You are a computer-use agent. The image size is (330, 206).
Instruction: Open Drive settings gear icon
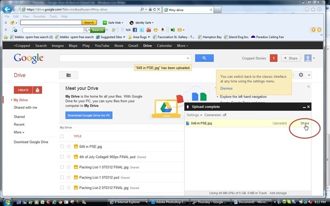pos(301,75)
